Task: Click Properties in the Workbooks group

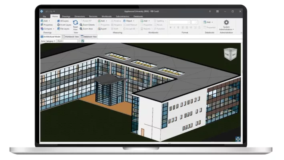Action: point(146,25)
